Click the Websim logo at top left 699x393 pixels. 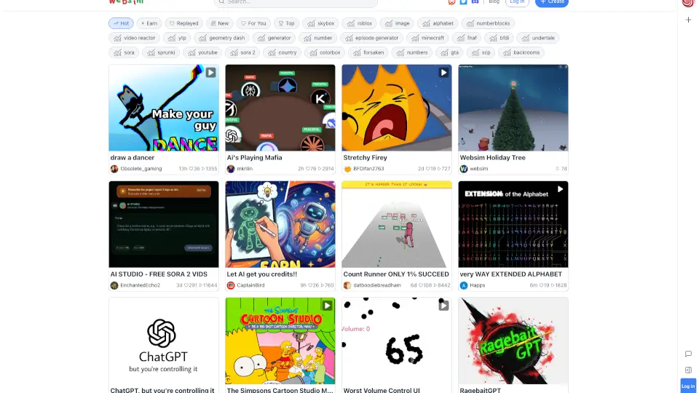(126, 1)
